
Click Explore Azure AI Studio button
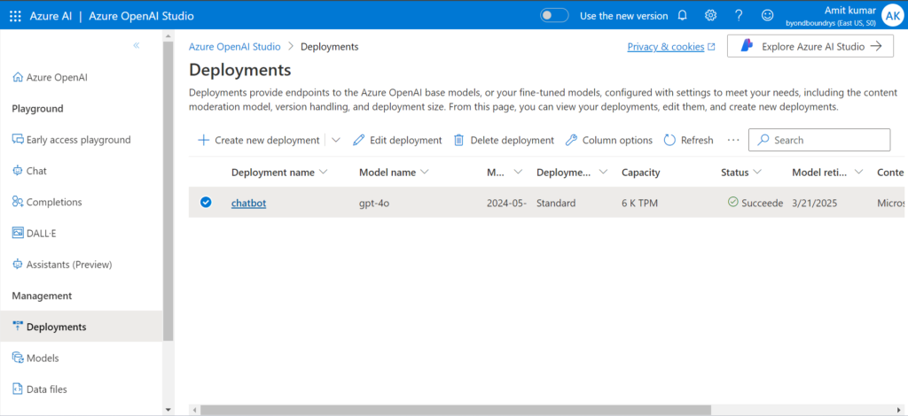tap(810, 46)
